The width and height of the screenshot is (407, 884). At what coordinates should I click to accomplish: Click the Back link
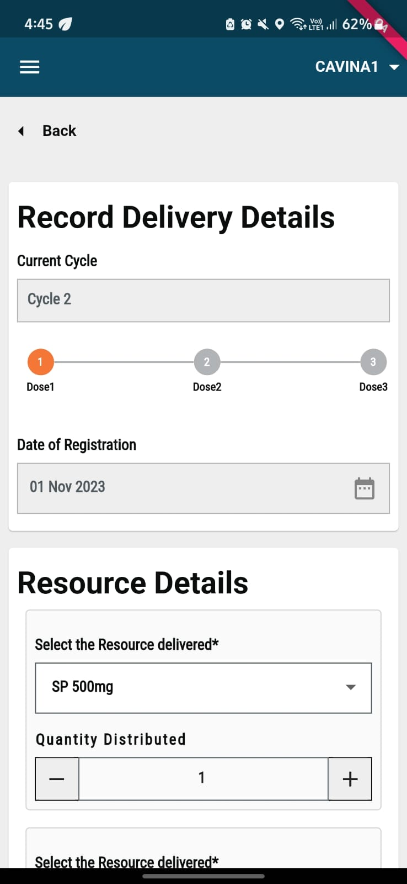(x=59, y=131)
